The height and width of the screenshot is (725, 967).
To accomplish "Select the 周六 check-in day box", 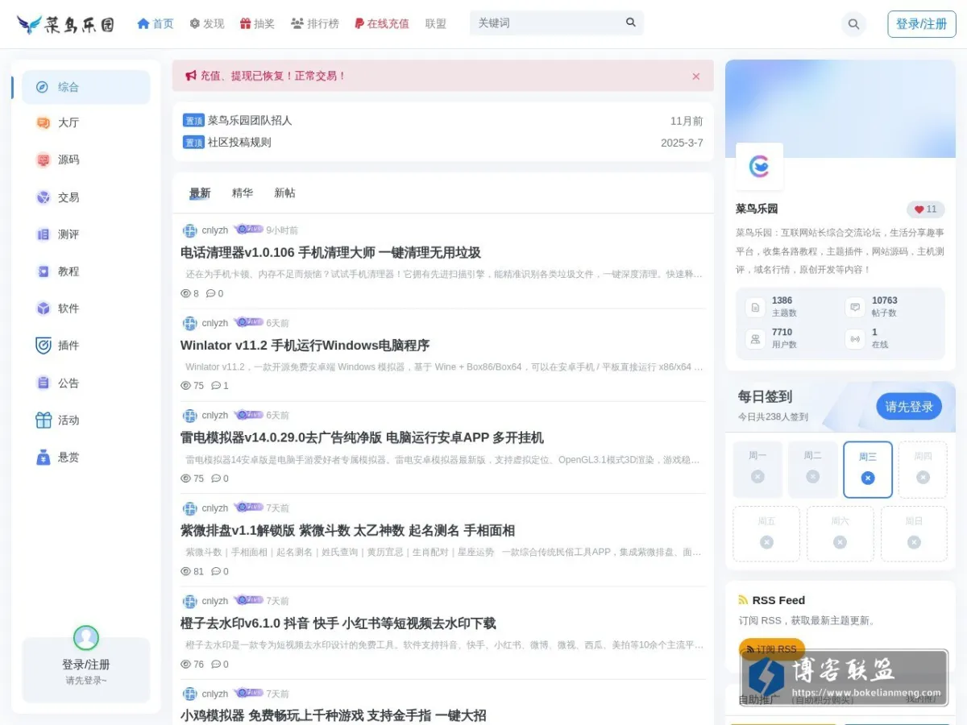I will pyautogui.click(x=840, y=534).
